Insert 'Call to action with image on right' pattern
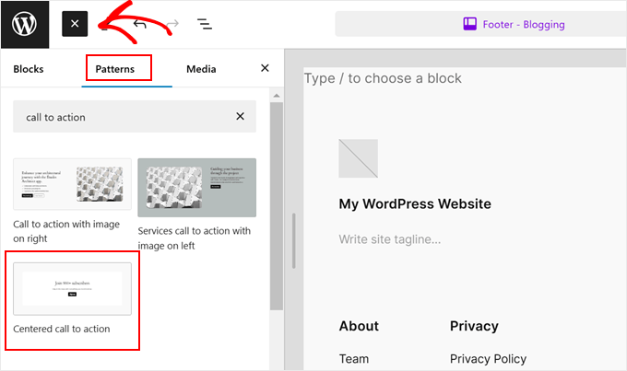The height and width of the screenshot is (371, 627). point(72,188)
